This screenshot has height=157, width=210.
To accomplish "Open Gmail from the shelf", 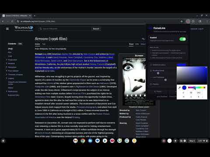I will coord(75,141).
